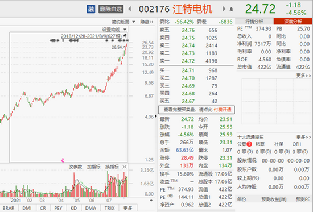The image size is (313, 212).
Task: Switch to 深度分析 tab
Action: point(293,22)
